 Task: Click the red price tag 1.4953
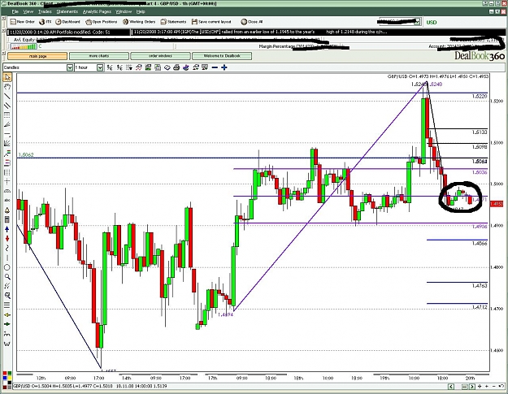(497, 204)
